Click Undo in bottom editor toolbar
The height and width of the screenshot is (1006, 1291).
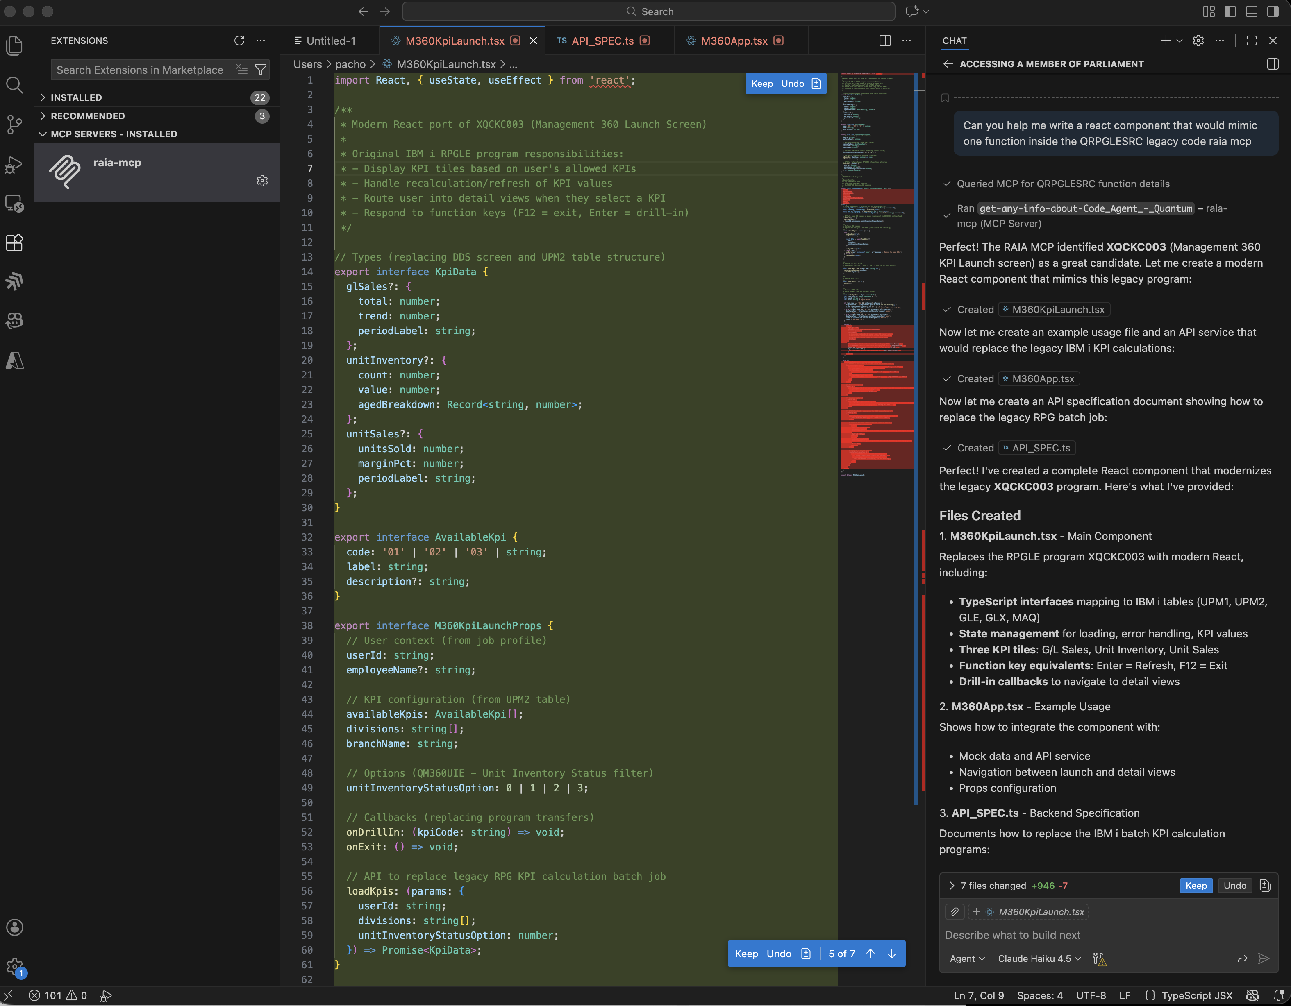tap(779, 954)
